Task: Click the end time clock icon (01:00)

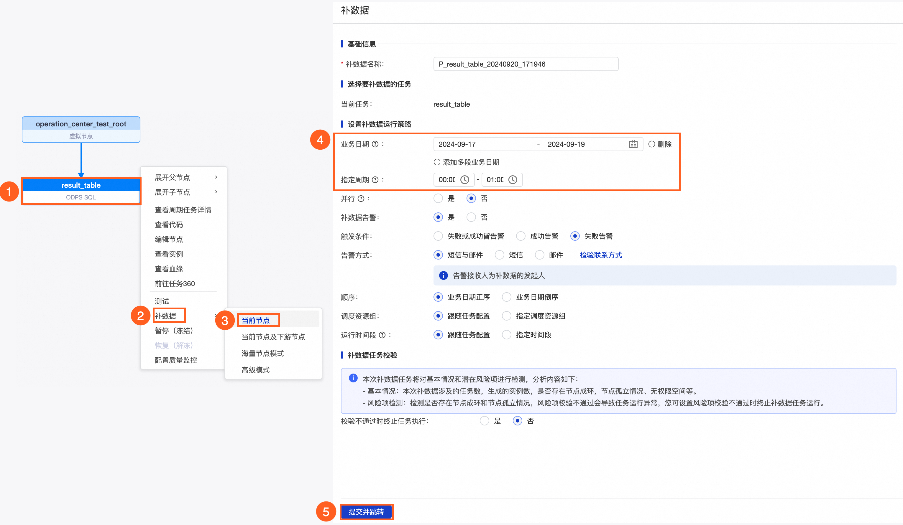Action: pyautogui.click(x=513, y=180)
